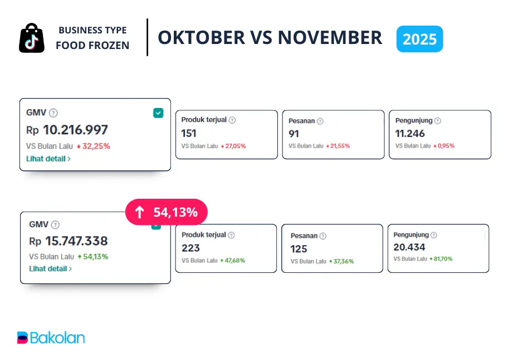Click help icon on Pesanan 91 card

pyautogui.click(x=320, y=121)
